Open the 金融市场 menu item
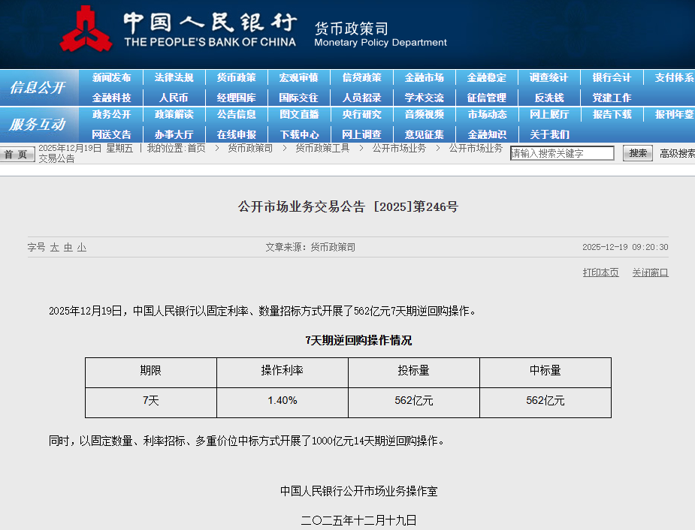 [424, 77]
